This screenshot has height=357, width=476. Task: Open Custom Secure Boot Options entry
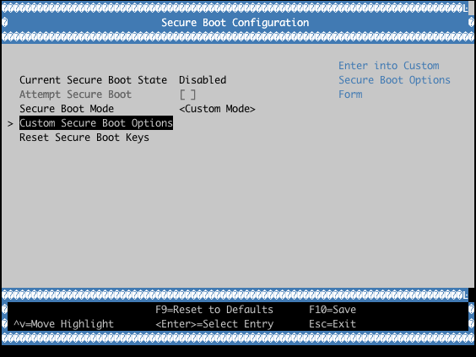click(96, 123)
